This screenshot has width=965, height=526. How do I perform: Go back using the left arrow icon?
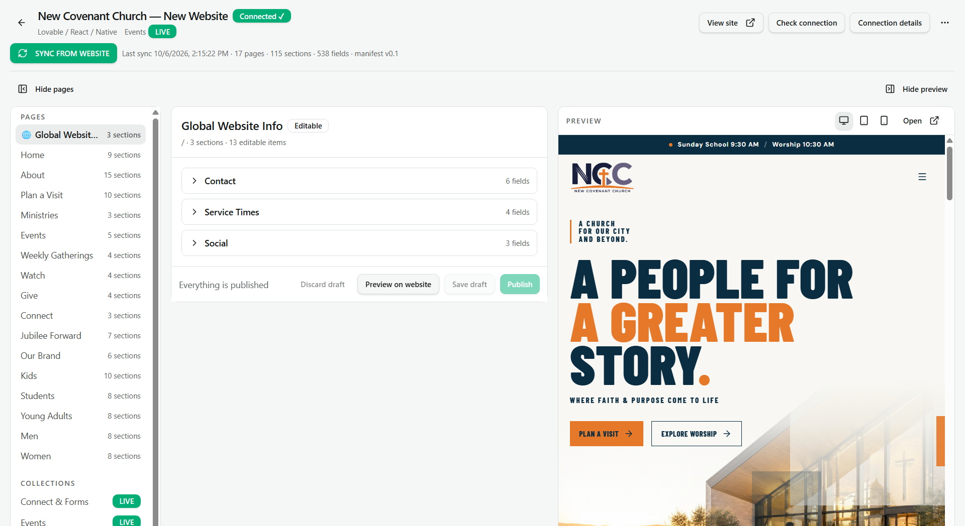[21, 23]
